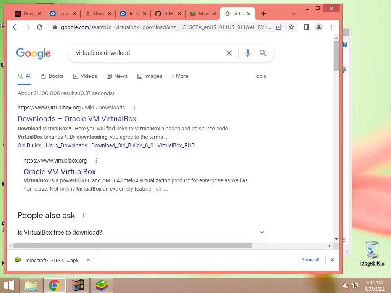Image resolution: width=391 pixels, height=293 pixels.
Task: Expand "Is VirtualBox free to download?"
Action: click(x=141, y=232)
